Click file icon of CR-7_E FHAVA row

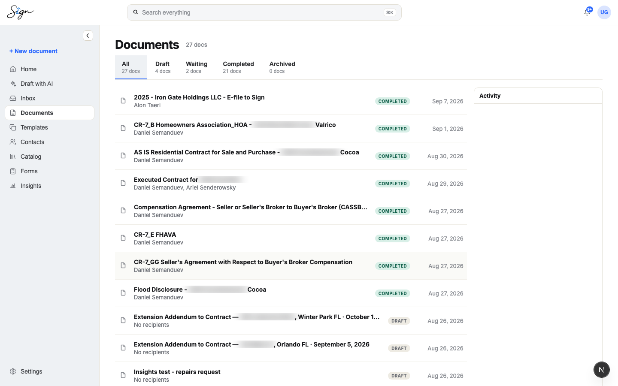[123, 238]
